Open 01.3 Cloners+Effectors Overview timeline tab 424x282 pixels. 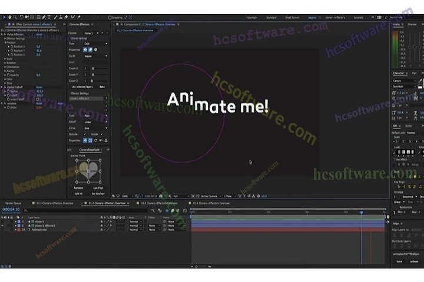coord(159,203)
